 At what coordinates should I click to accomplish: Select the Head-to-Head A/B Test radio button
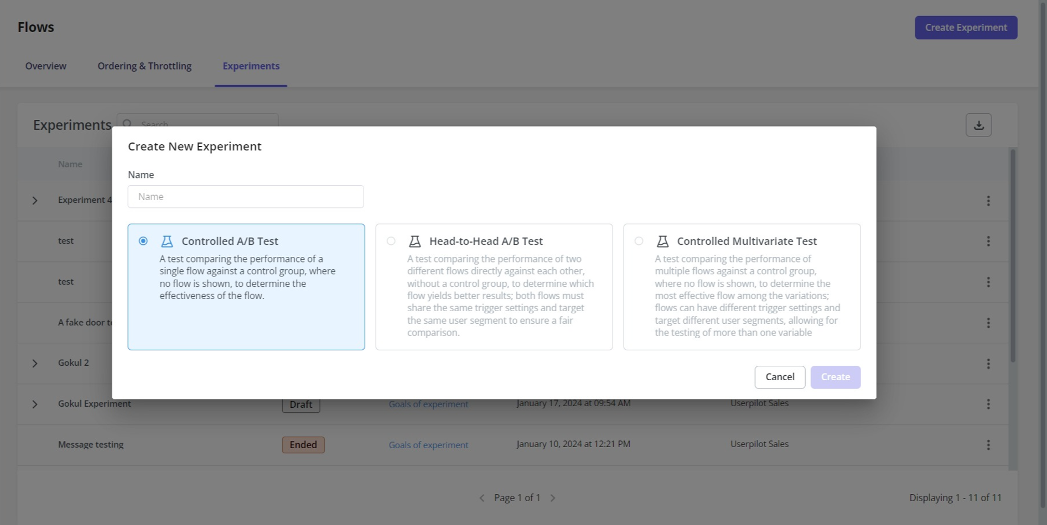(x=391, y=241)
